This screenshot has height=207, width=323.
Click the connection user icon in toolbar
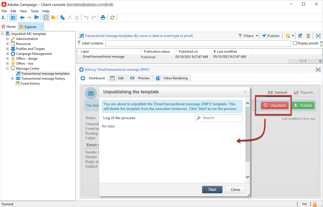click(x=3, y=18)
